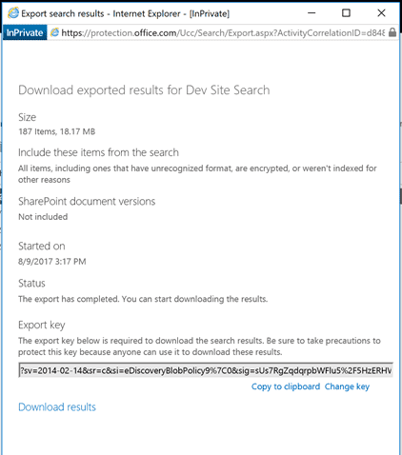The width and height of the screenshot is (402, 455).
Task: Click the window title 'Export search results'
Action: (63, 13)
